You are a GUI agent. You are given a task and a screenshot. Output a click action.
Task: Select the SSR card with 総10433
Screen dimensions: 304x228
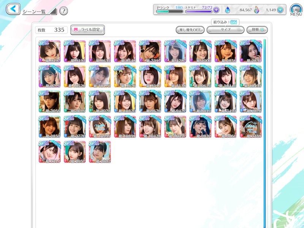(250, 76)
